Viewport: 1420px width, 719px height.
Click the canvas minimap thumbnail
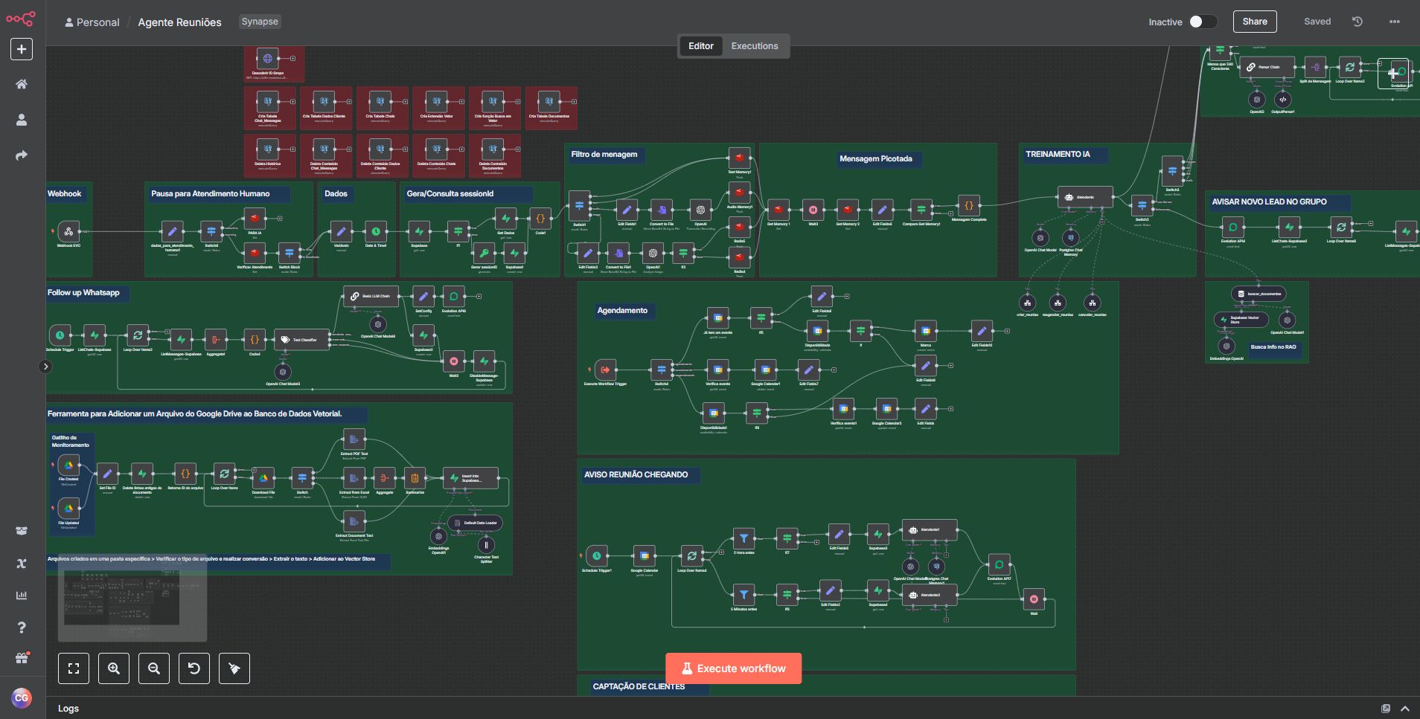point(132,604)
